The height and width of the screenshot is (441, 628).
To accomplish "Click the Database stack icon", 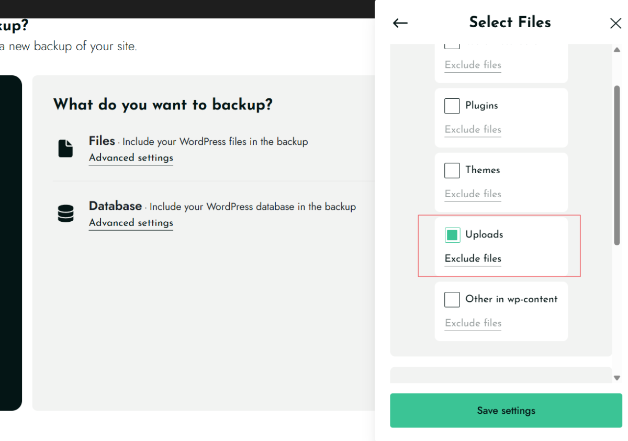I will 65,213.
